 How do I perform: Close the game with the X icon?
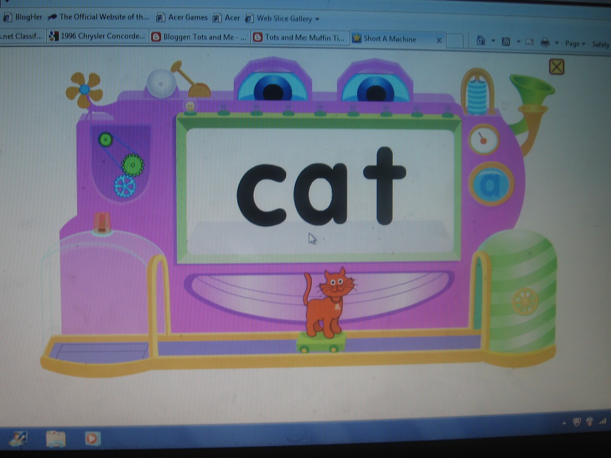(556, 67)
